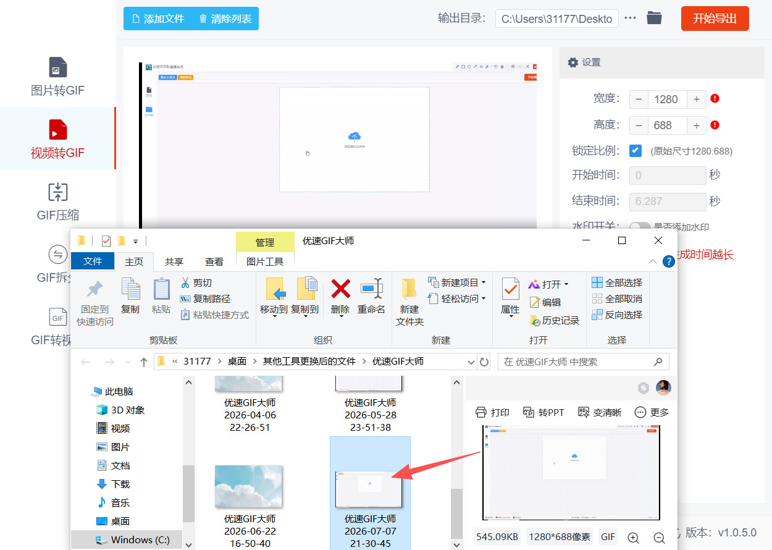Click the red warning icon beside 高度
This screenshot has width=772, height=550.
(715, 125)
